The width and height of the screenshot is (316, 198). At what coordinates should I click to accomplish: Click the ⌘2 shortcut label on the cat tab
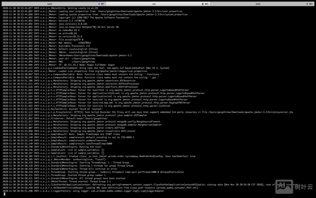[x=206, y=3]
